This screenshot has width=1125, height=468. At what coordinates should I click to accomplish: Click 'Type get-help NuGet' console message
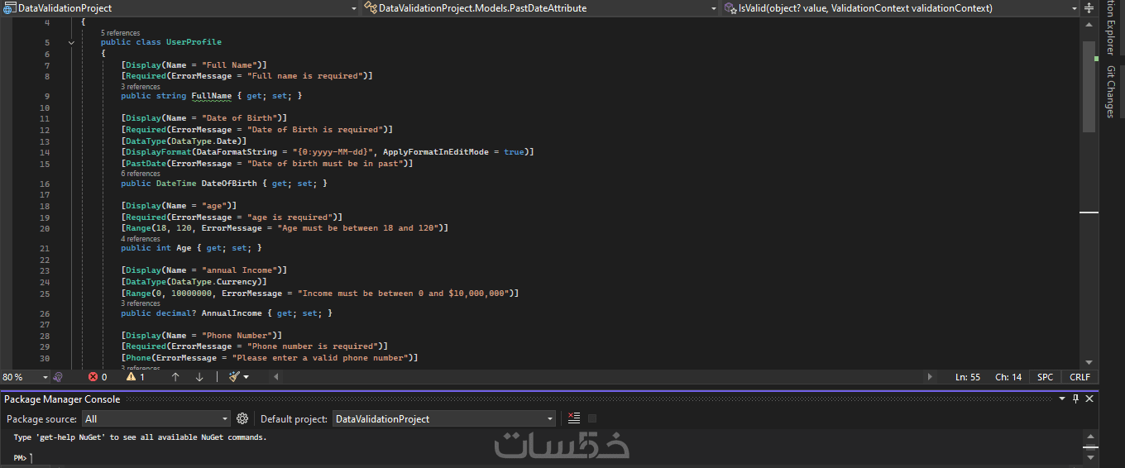point(140,437)
